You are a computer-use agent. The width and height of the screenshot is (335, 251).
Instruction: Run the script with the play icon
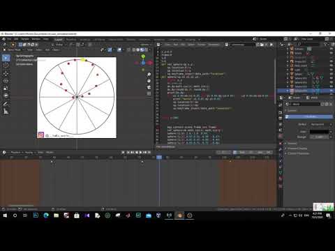[x=271, y=45]
